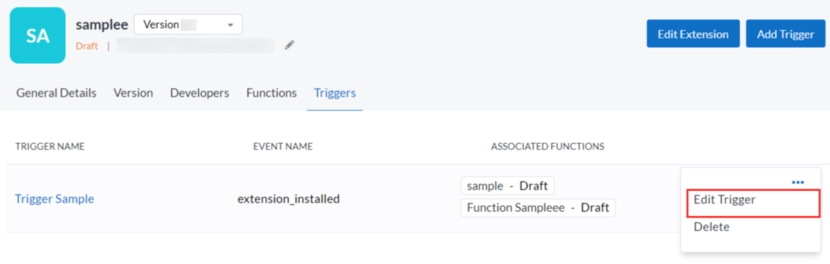Open the three-dots more options menu
830x264 pixels.
click(798, 182)
